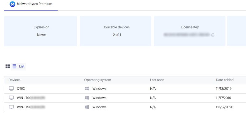Click the monitor icon for device added 11/17/2019
Viewport: 246px width, 116px height.
[x=11, y=98]
